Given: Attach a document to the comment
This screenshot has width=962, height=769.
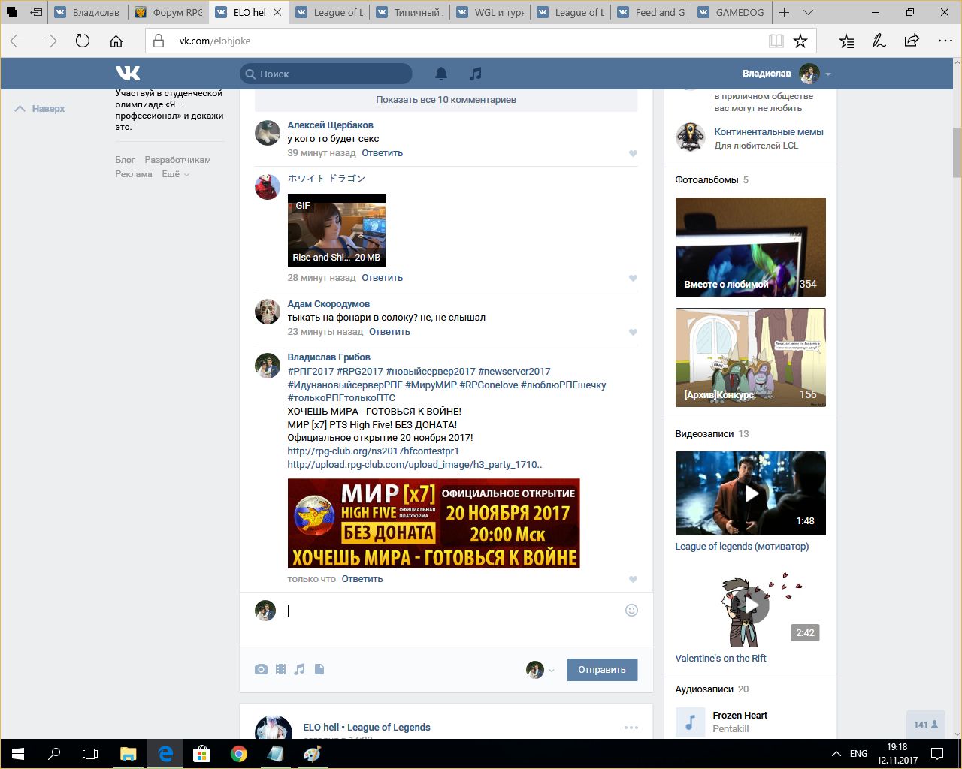Looking at the screenshot, I should click(319, 669).
